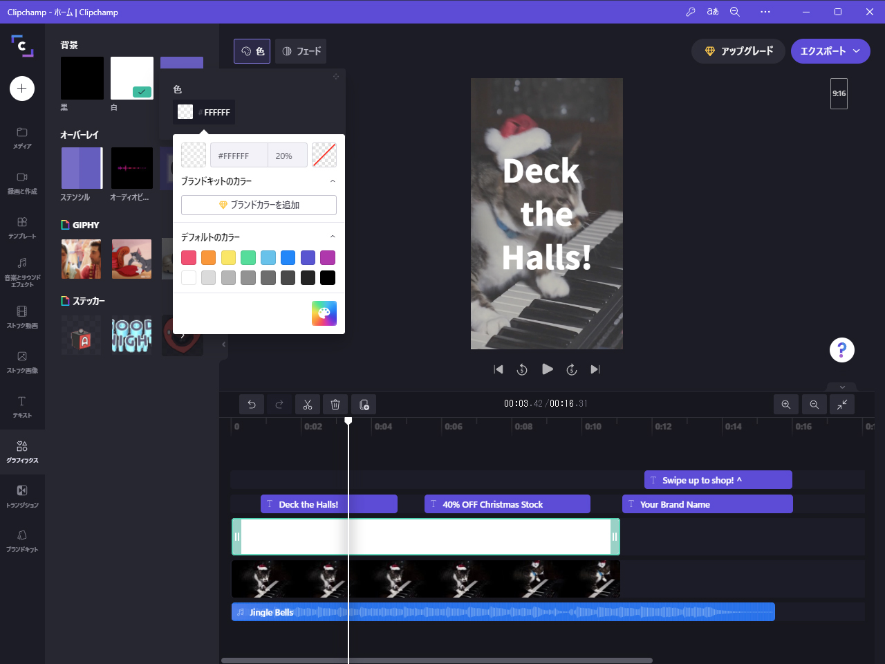Fit timeline to screen with arrows icon
Viewport: 885px width, 664px height.
tap(842, 405)
